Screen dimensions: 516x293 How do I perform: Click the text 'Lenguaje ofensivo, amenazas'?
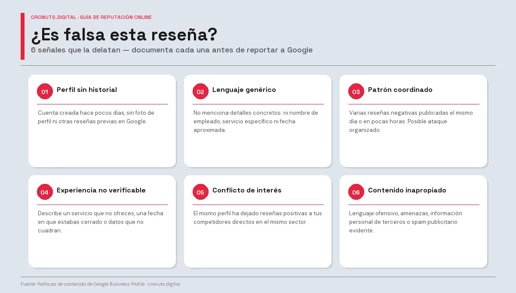pos(405,222)
